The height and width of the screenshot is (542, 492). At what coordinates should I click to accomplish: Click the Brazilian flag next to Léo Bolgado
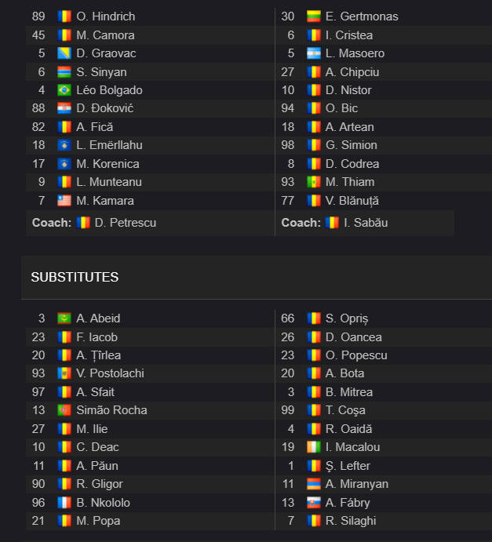click(x=64, y=90)
